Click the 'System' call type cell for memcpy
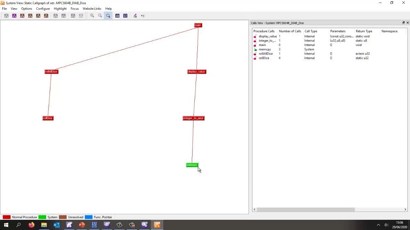The width and height of the screenshot is (410, 230). 309,50
